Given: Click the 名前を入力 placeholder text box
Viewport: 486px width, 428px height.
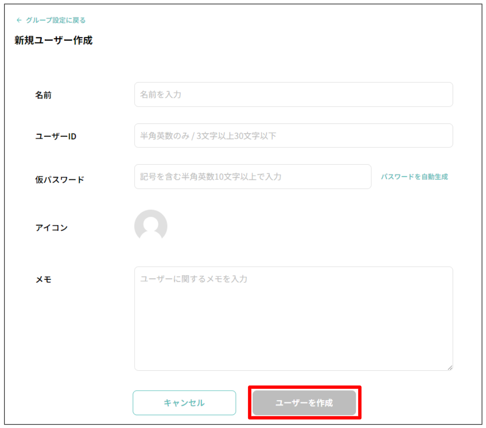Looking at the screenshot, I should point(293,95).
